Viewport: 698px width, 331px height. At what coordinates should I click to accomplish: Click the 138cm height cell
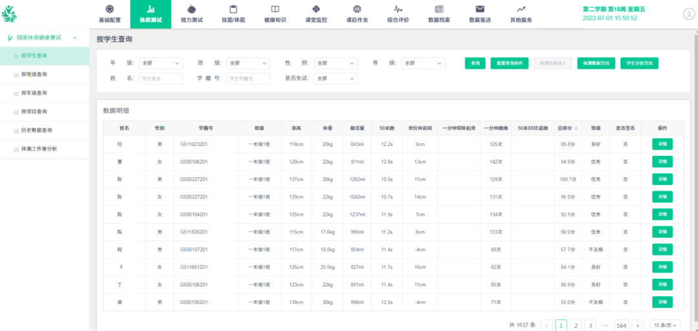tap(296, 302)
